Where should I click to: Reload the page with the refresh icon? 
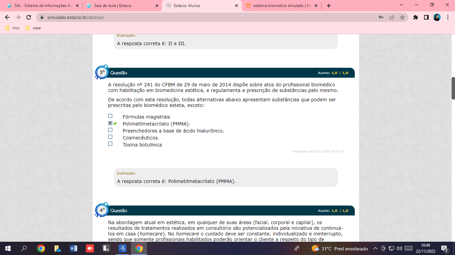pos(29,17)
